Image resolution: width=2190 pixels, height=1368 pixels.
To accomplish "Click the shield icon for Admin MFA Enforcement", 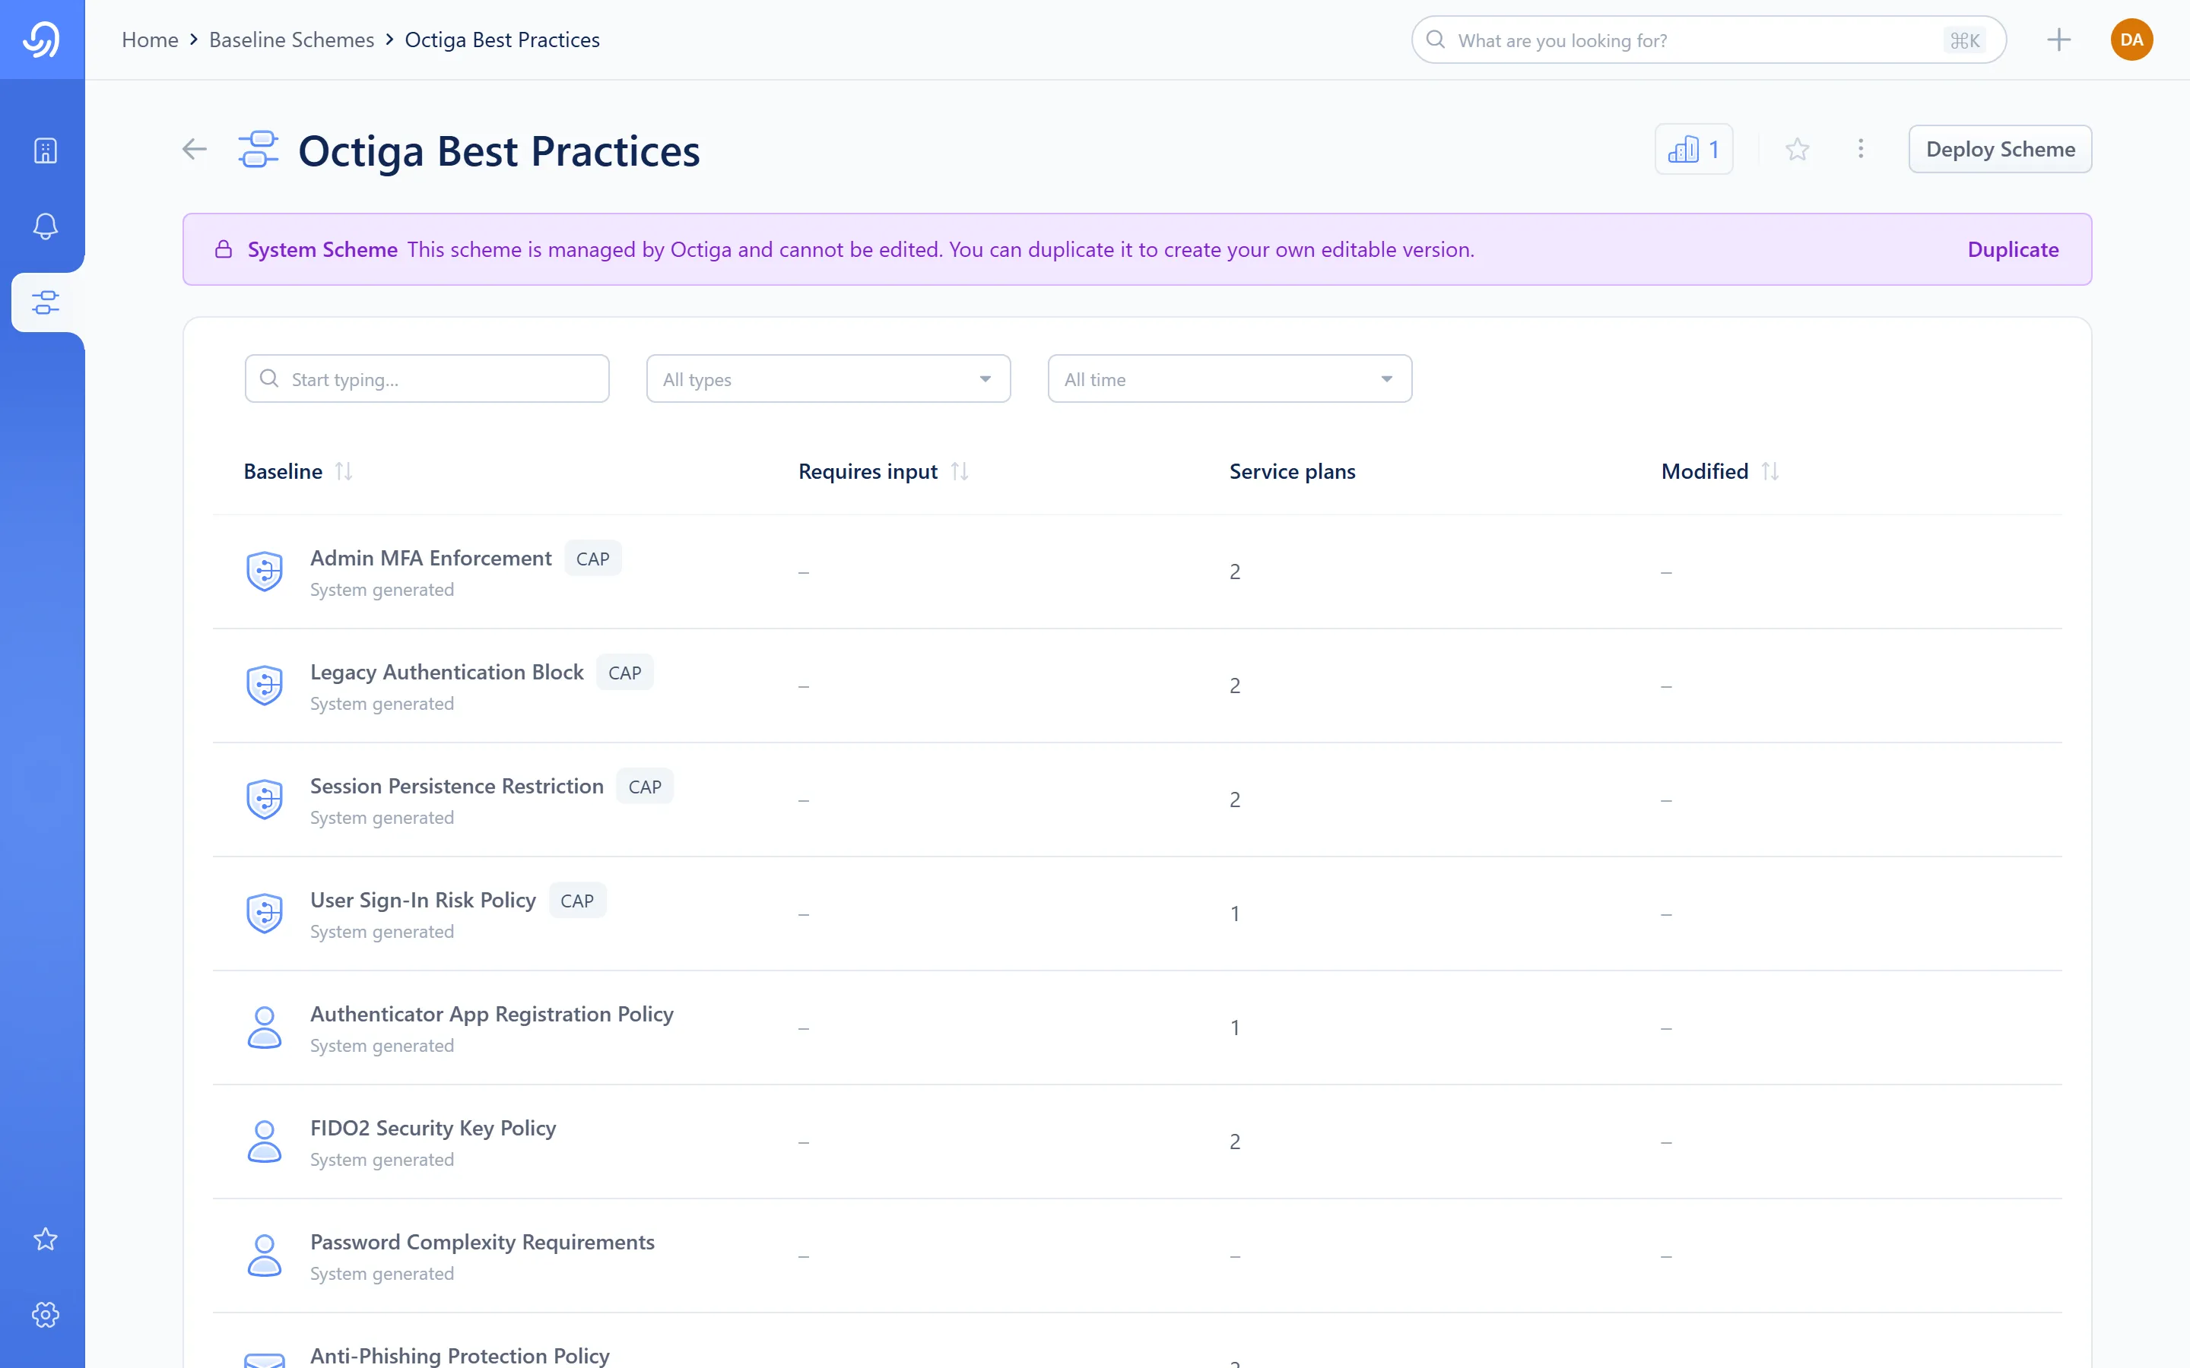I will [265, 572].
